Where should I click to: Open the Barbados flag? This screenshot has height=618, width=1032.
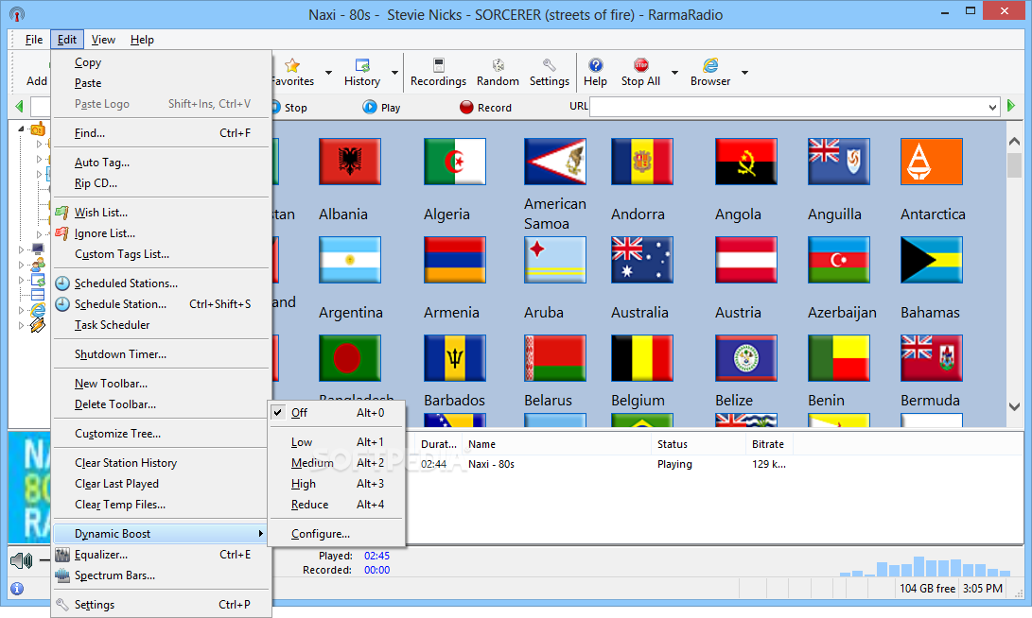tap(455, 358)
